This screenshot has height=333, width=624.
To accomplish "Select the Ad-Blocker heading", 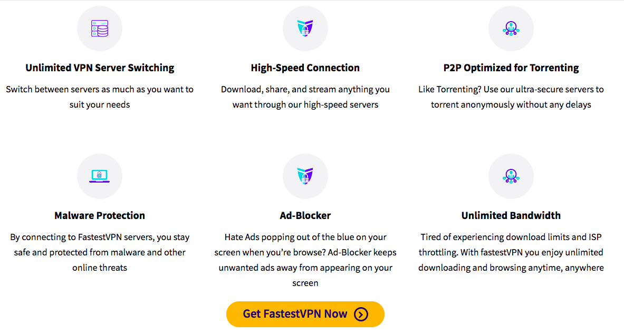I will tap(305, 215).
